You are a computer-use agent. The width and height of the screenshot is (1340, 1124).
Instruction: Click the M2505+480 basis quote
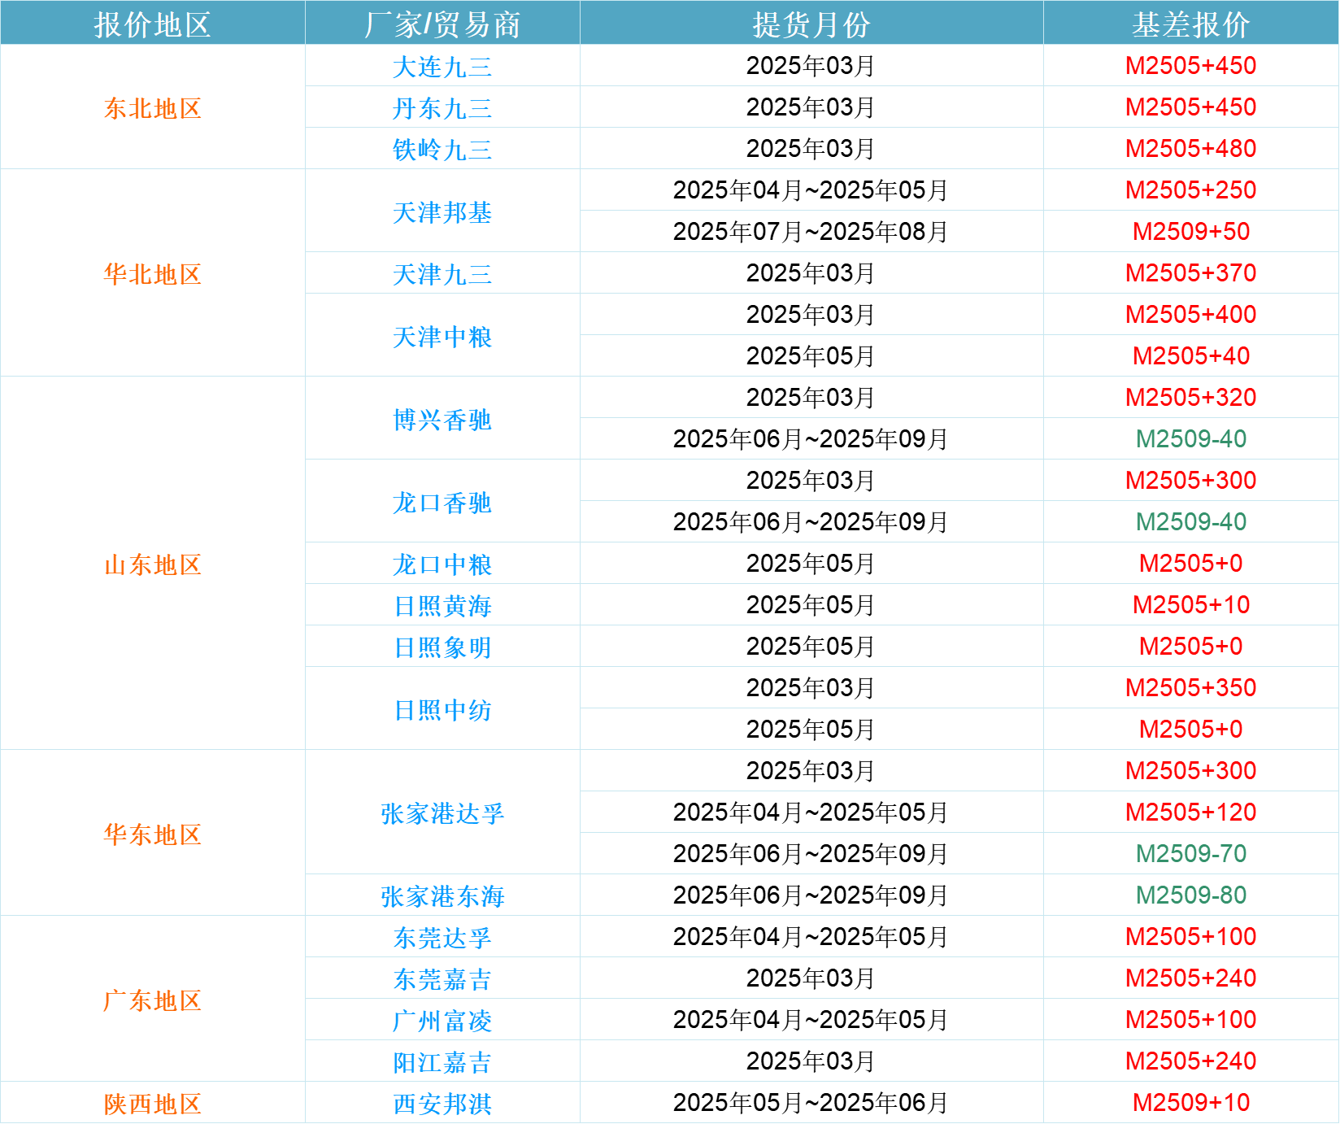point(1190,149)
